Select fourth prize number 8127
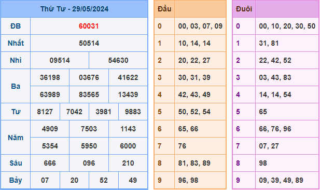The width and height of the screenshot is (320, 190). coord(45,112)
